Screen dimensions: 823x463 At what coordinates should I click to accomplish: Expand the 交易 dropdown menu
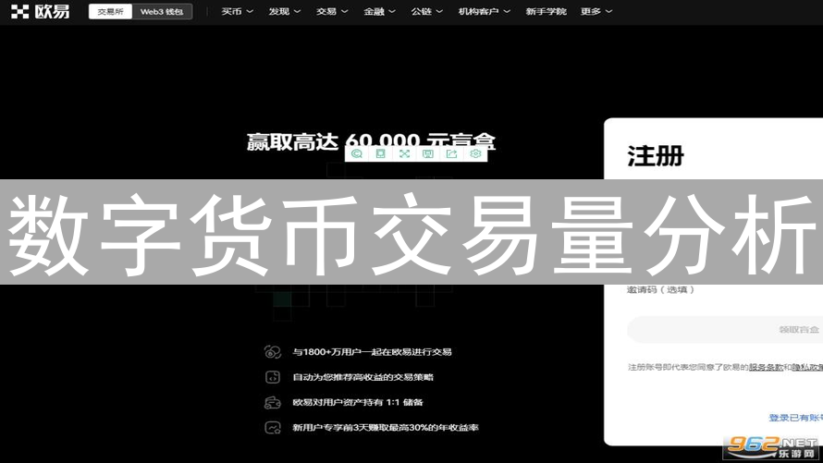click(x=332, y=11)
